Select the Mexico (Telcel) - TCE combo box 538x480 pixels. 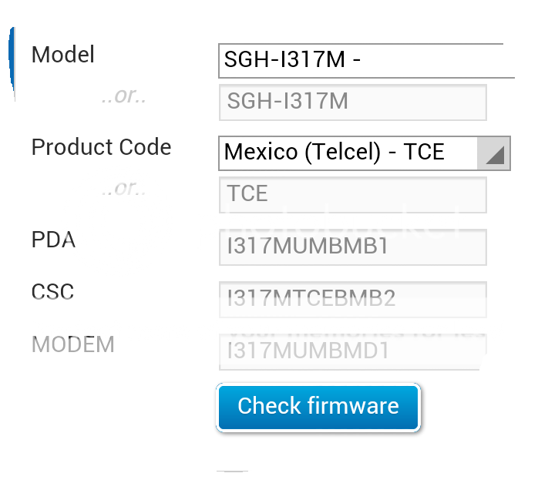tap(348, 153)
